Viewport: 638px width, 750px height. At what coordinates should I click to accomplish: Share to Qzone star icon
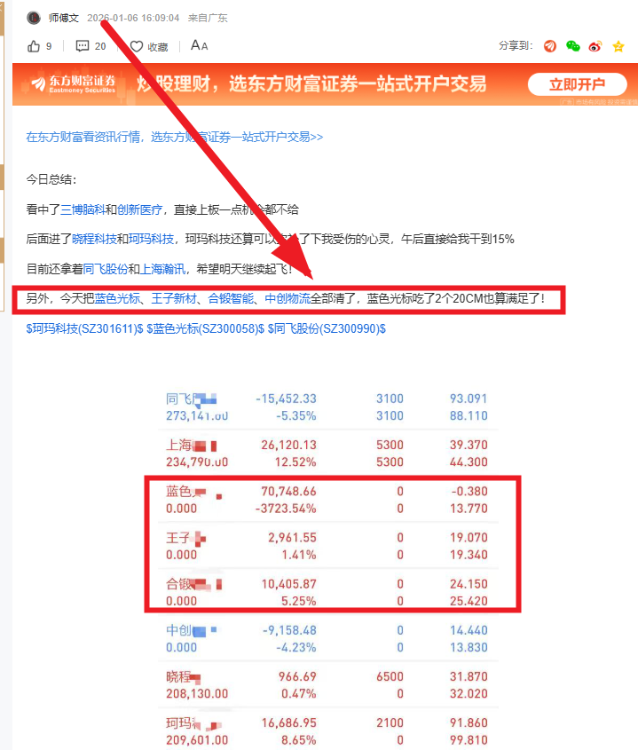pos(618,46)
